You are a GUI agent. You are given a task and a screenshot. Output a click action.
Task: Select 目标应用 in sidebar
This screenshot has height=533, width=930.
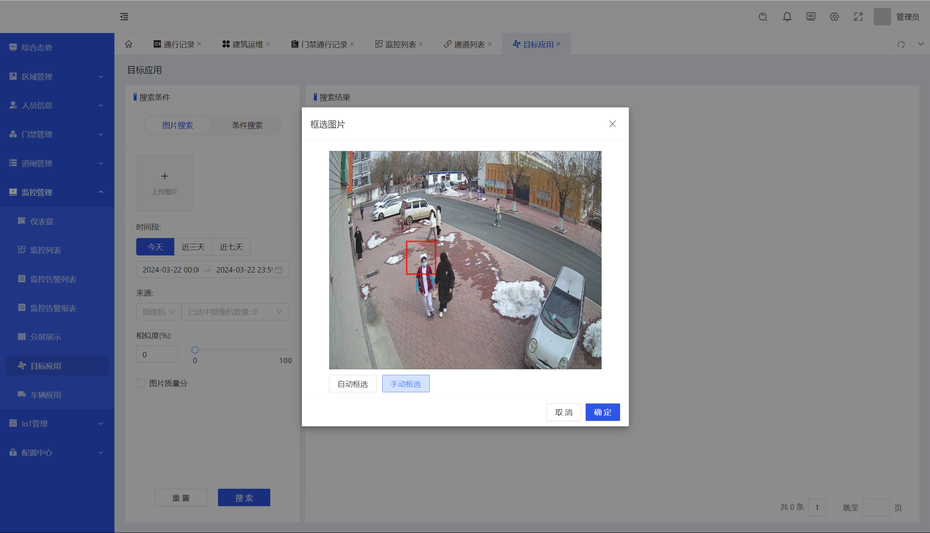pos(57,366)
